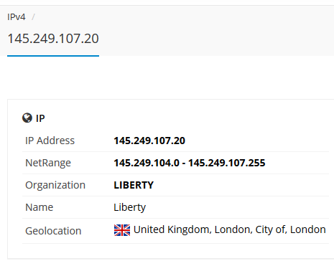
Task: Click the globe icon beside IP heading
Action: click(x=27, y=118)
